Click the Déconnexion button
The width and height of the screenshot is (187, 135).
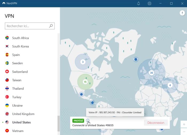(x=156, y=123)
